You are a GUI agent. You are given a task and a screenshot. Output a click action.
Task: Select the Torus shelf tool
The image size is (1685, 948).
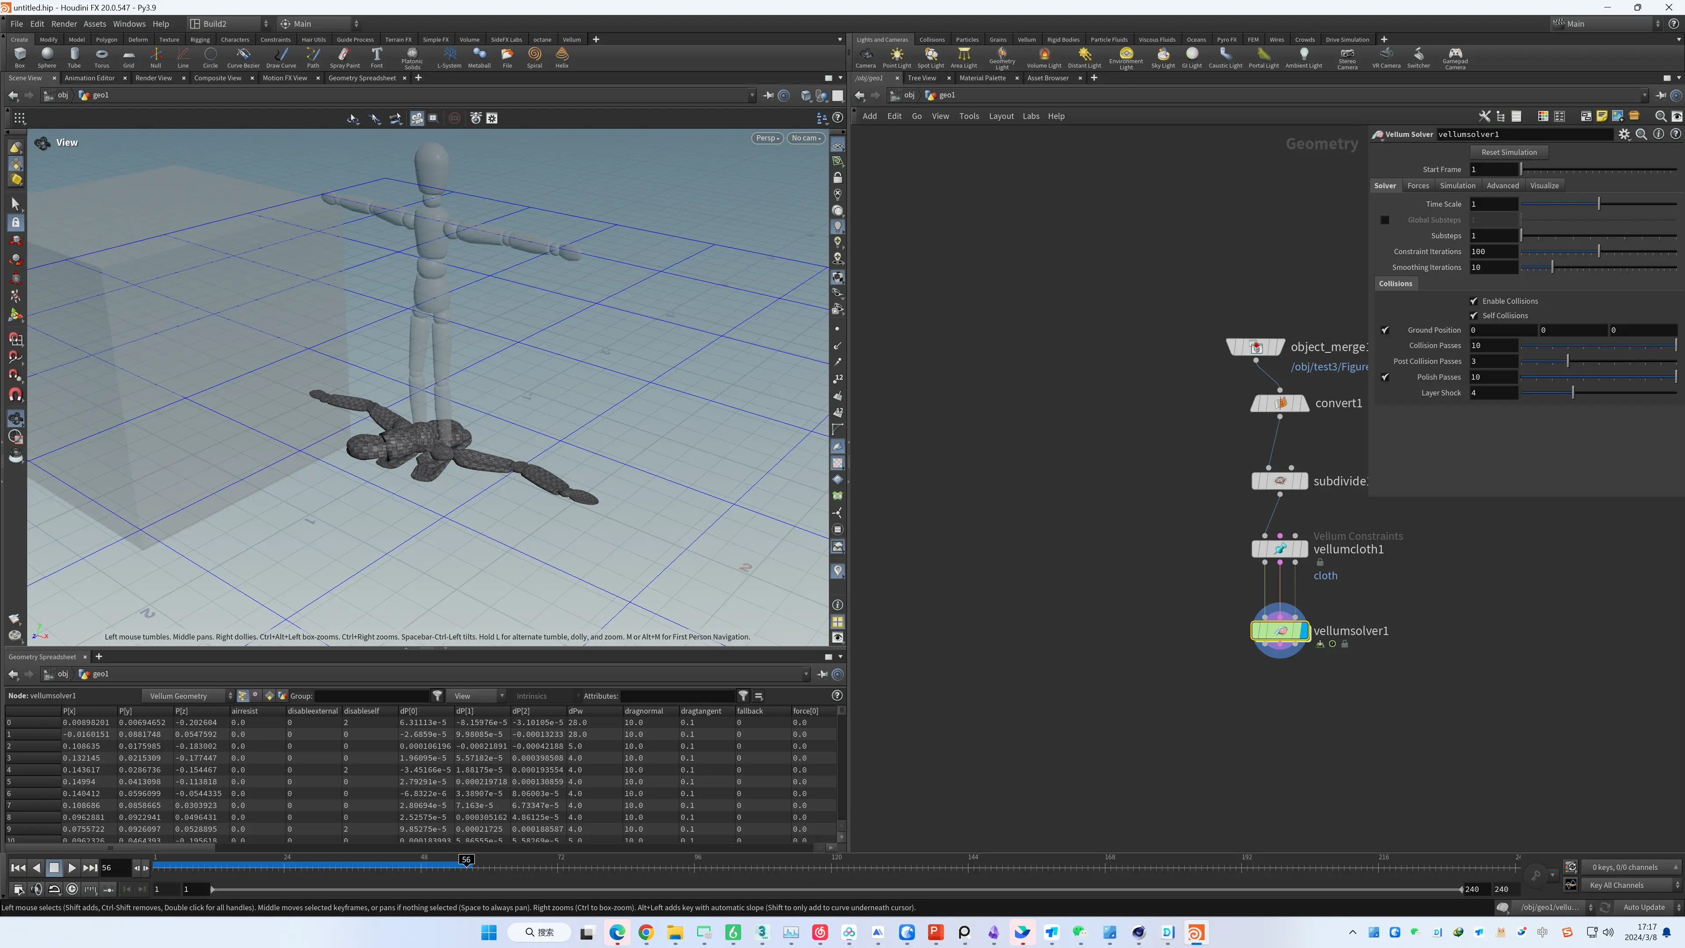point(101,57)
